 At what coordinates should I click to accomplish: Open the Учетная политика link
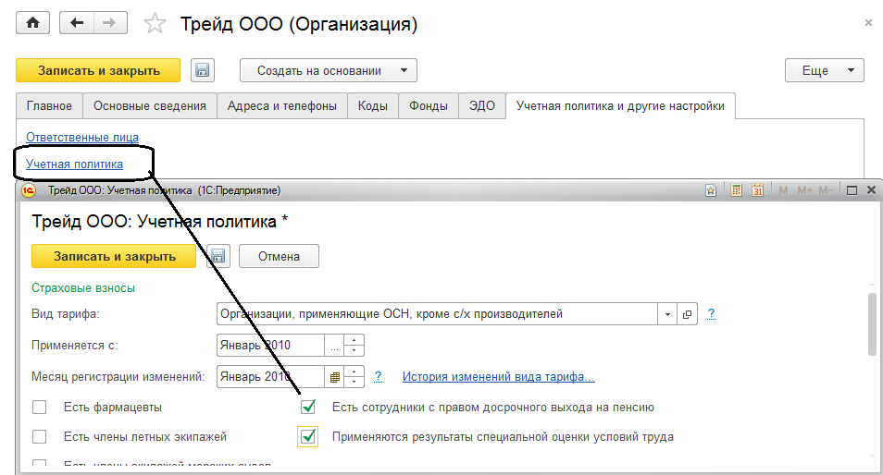(x=74, y=164)
